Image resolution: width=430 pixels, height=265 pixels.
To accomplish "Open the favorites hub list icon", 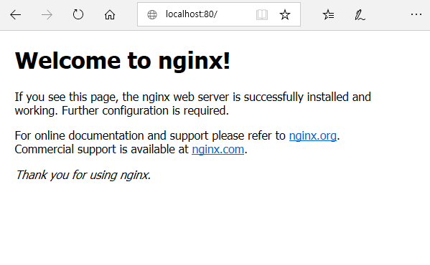I will (328, 14).
